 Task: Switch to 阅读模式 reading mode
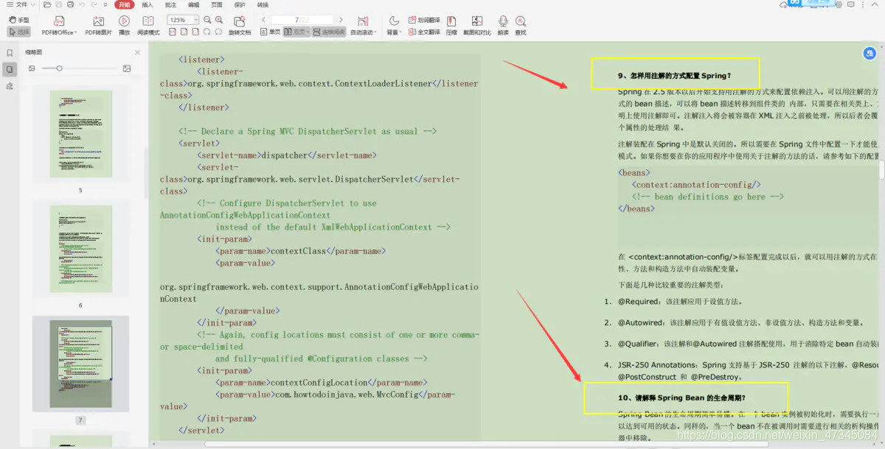[x=148, y=26]
